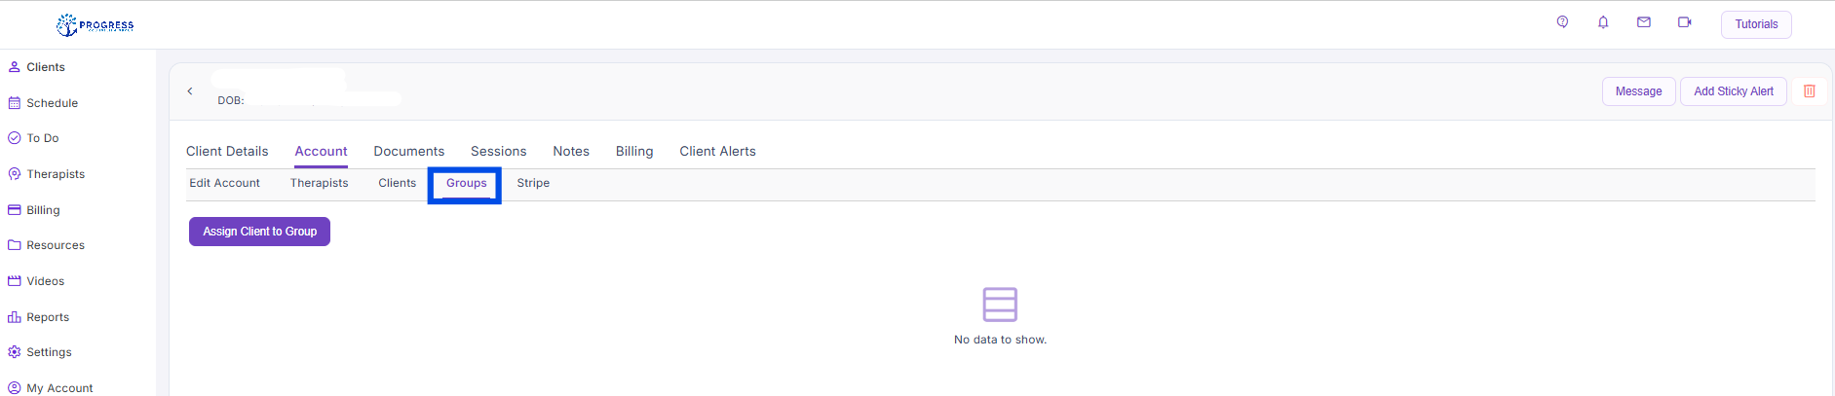Select the Stripe sub-tab

pos(533,183)
